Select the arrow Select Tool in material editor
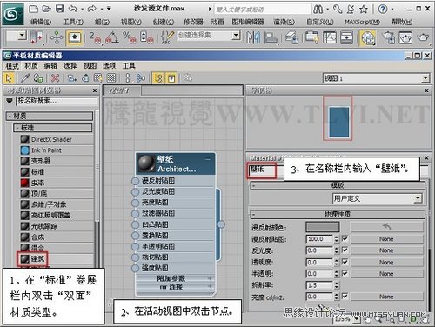 (9, 78)
